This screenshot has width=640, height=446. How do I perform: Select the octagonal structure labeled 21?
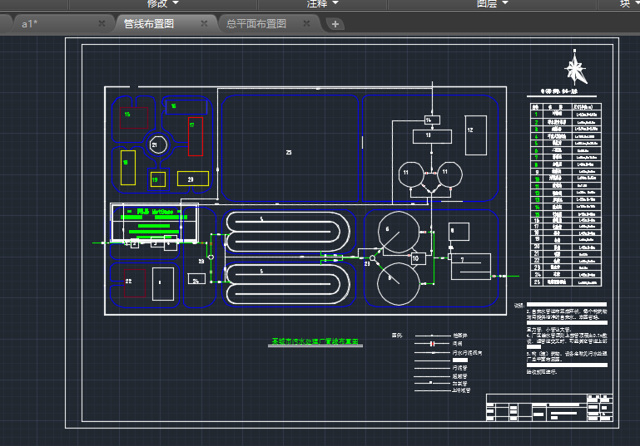156,145
